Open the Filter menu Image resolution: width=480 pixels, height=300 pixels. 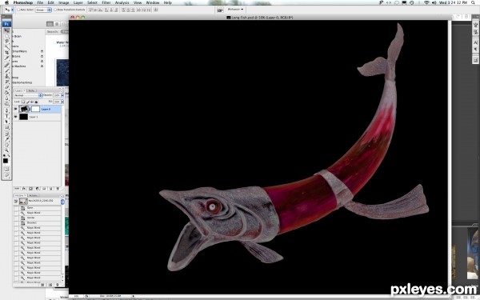106,2
